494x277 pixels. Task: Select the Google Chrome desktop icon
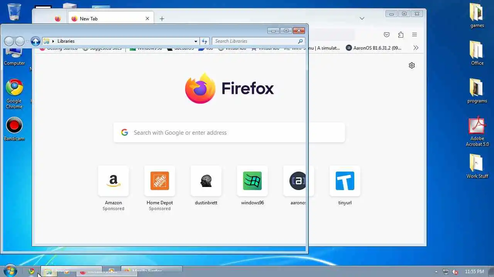(x=14, y=94)
